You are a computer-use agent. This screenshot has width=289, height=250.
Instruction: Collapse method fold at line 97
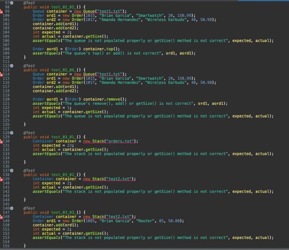[x=12, y=3]
